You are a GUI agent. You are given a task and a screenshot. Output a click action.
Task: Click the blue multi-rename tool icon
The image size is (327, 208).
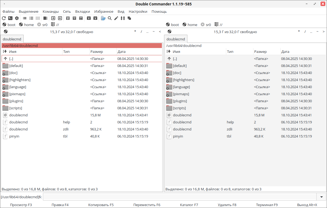[103, 18]
